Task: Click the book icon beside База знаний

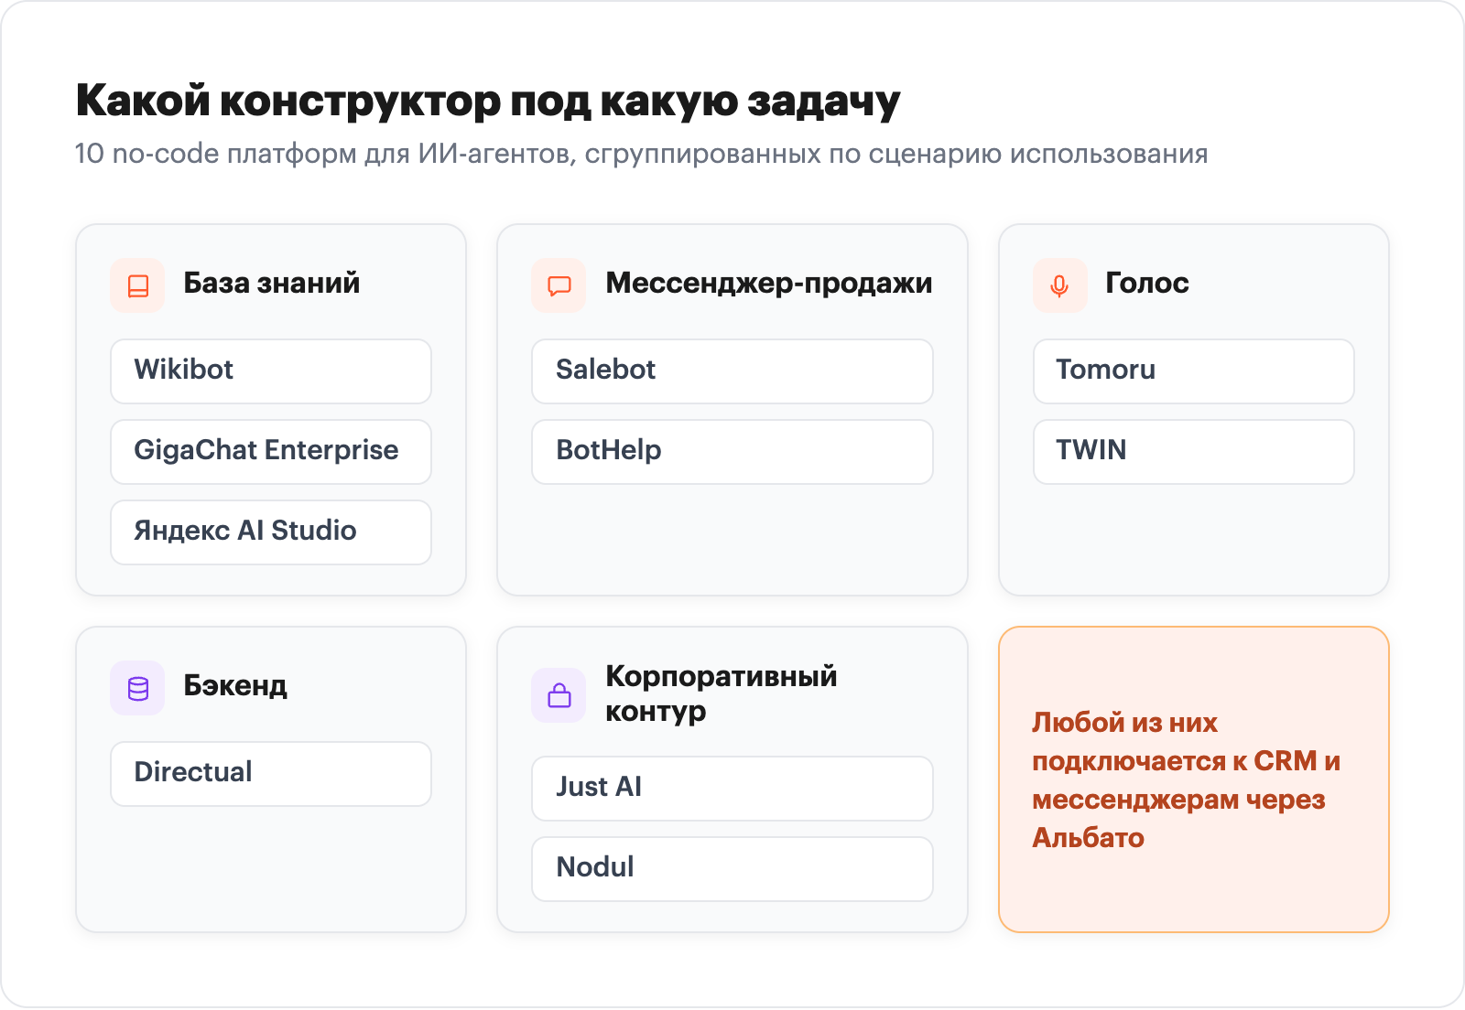Action: 137,285
